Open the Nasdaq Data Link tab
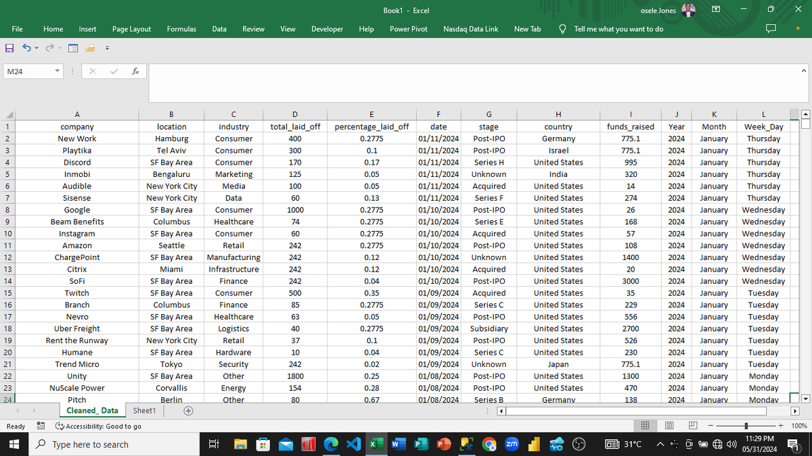 (x=470, y=29)
